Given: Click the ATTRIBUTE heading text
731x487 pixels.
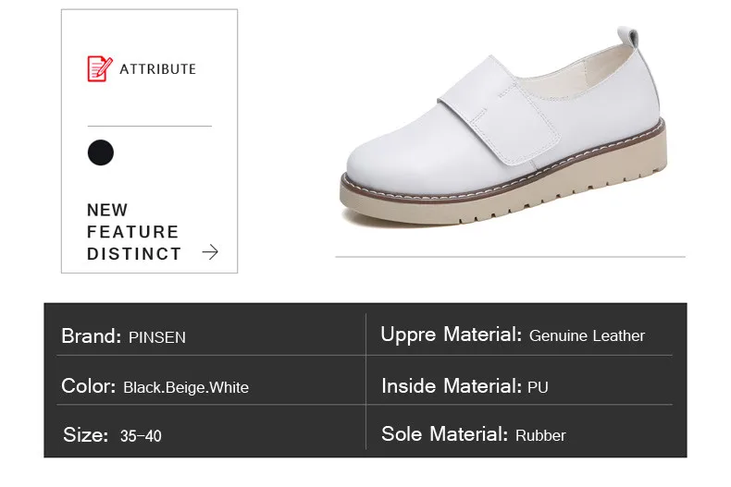Looking at the screenshot, I should point(158,69).
